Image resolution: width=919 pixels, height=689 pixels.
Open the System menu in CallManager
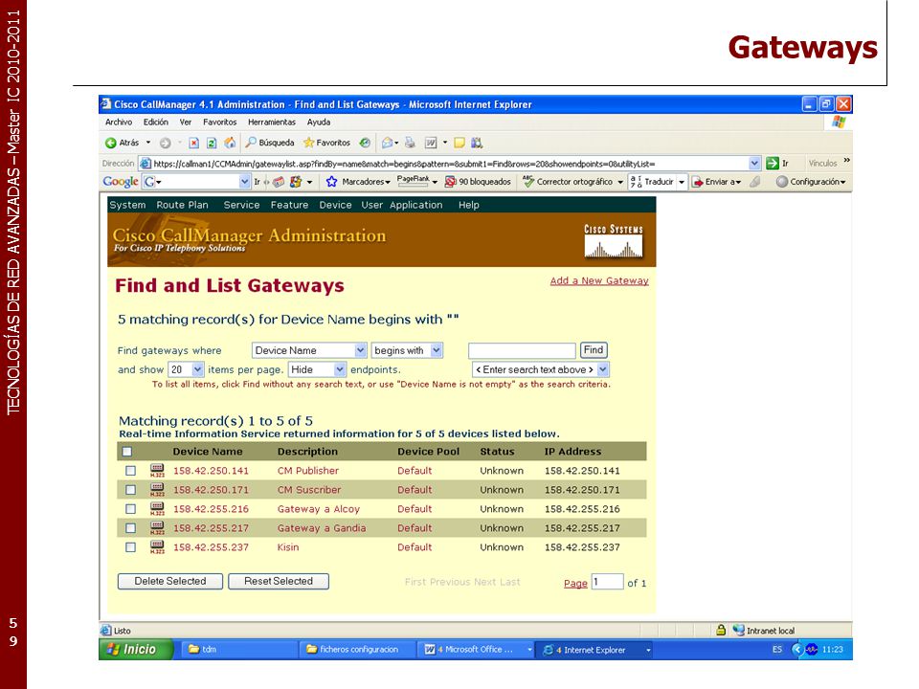pos(127,205)
